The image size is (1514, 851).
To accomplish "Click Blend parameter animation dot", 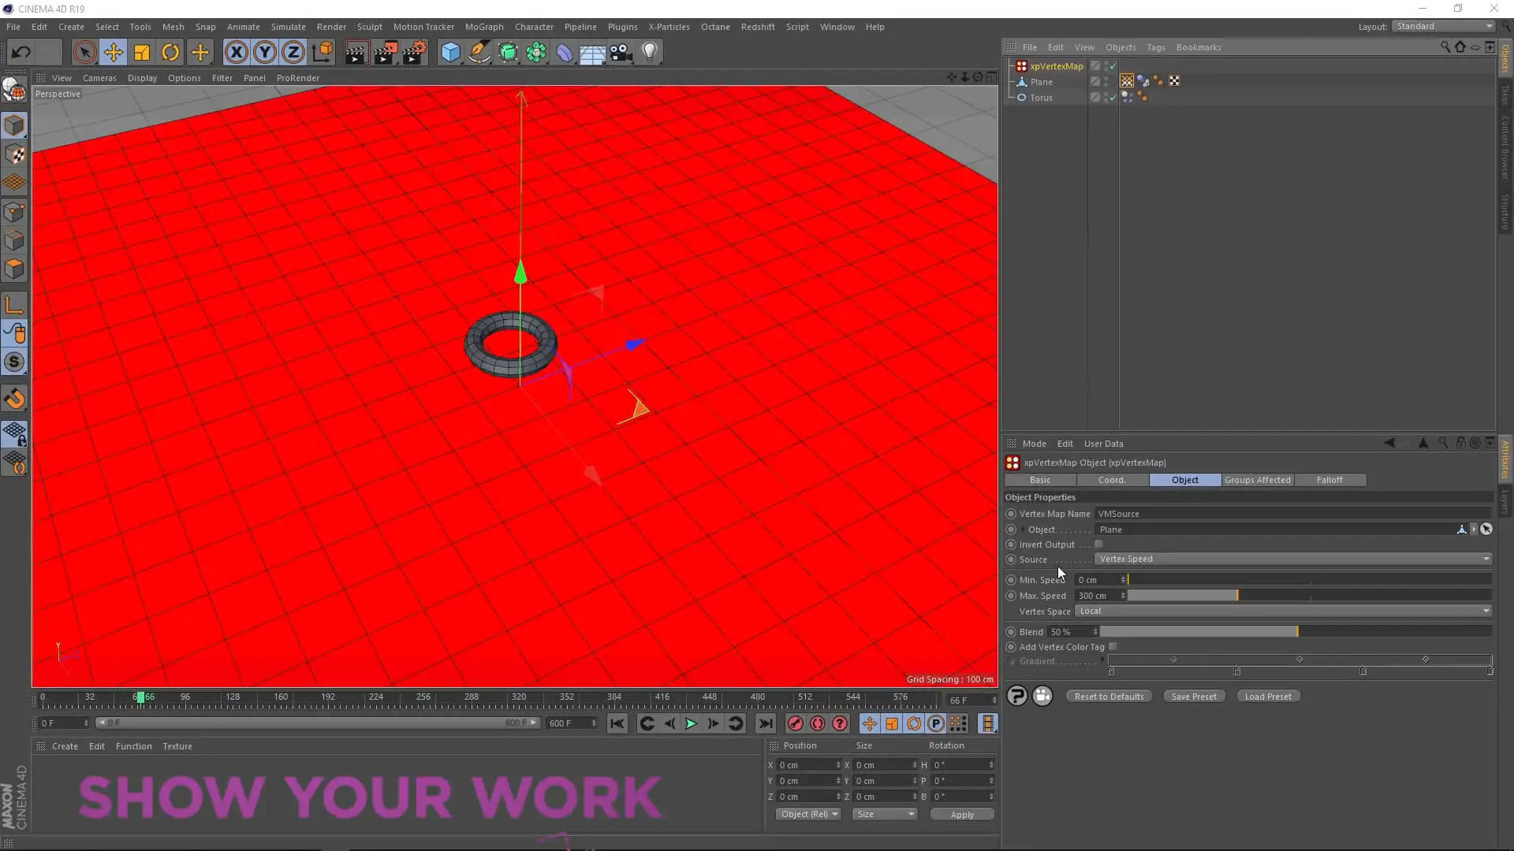I will tap(1011, 632).
